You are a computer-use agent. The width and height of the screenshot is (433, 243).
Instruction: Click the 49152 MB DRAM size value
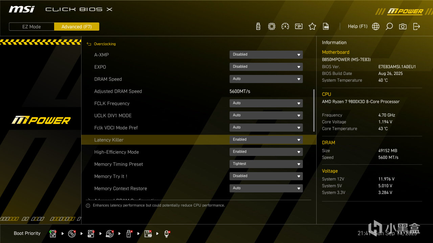(x=388, y=151)
